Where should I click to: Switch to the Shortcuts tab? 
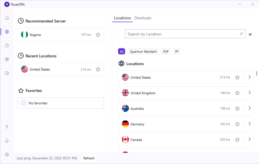143,18
